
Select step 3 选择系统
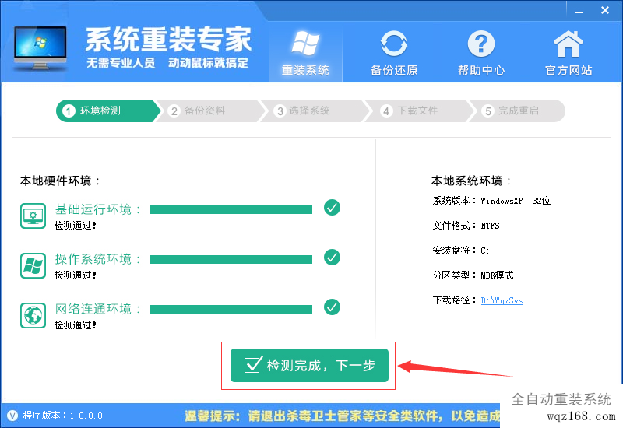click(310, 111)
